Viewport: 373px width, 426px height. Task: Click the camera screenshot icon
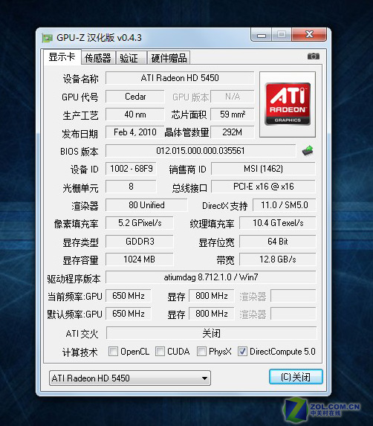tap(314, 57)
